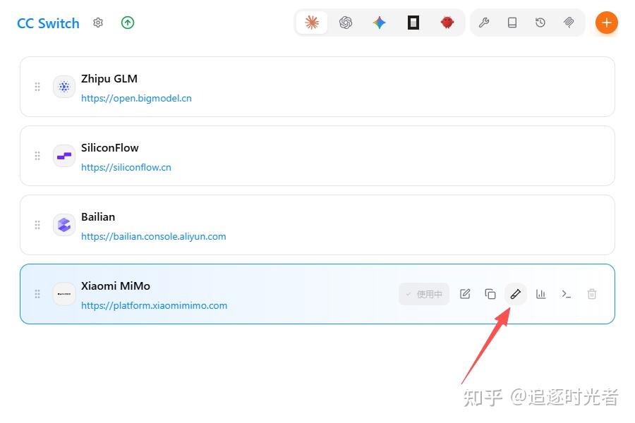Screen dimensions: 635x423
Task: Open the siliconflow.cn link
Action: 126,167
